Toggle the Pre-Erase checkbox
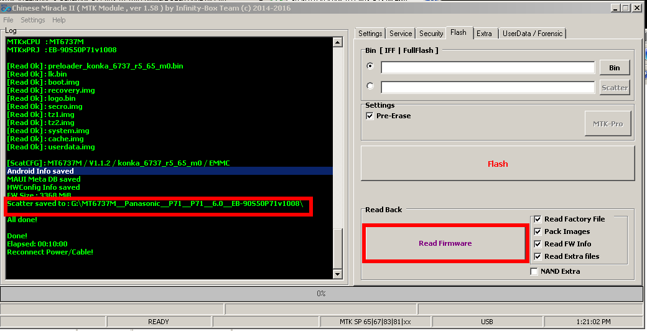647x331 pixels. (x=370, y=116)
